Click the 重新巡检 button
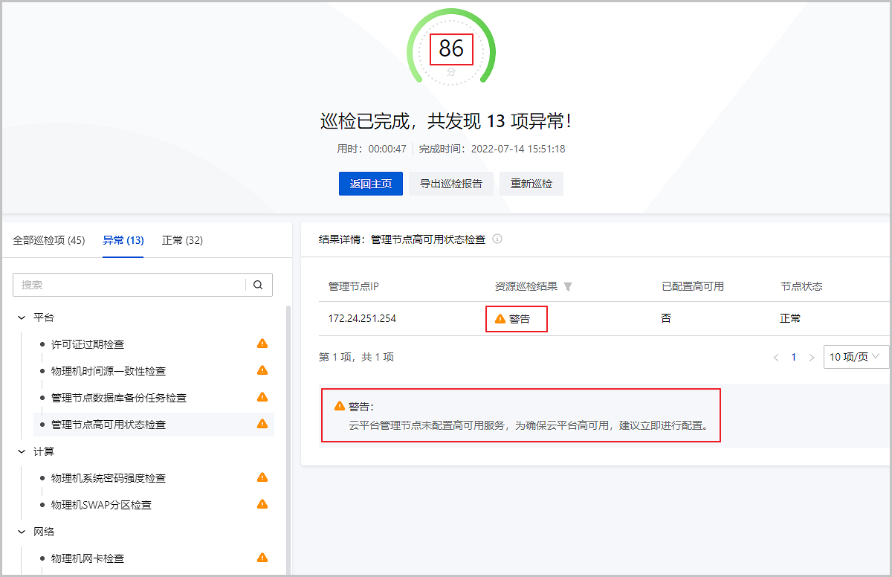The width and height of the screenshot is (892, 577). pyautogui.click(x=531, y=184)
